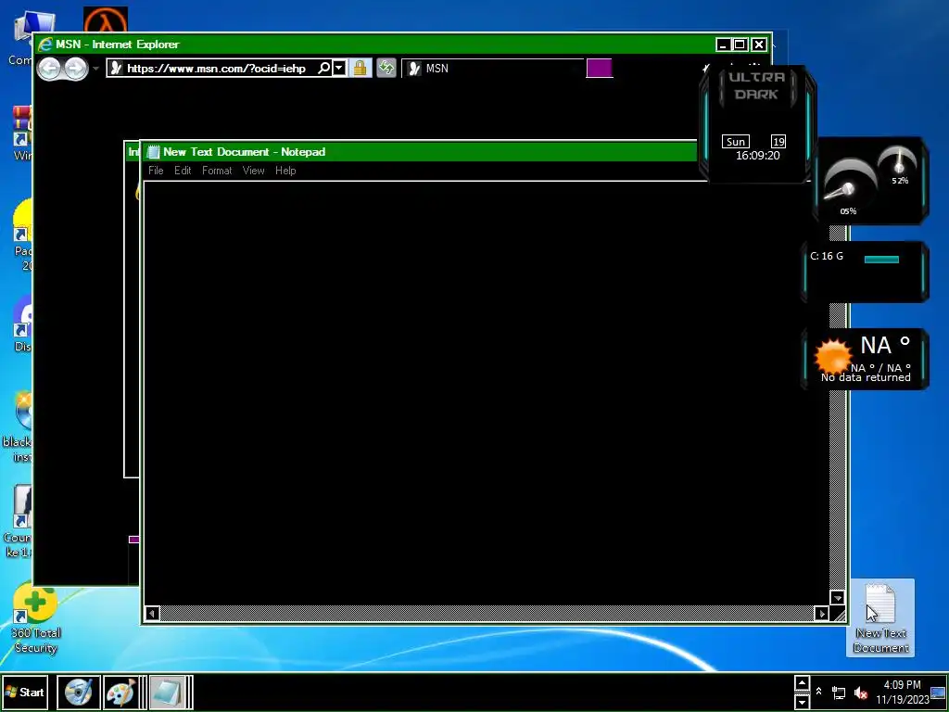Open Notepad Edit menu

(183, 171)
